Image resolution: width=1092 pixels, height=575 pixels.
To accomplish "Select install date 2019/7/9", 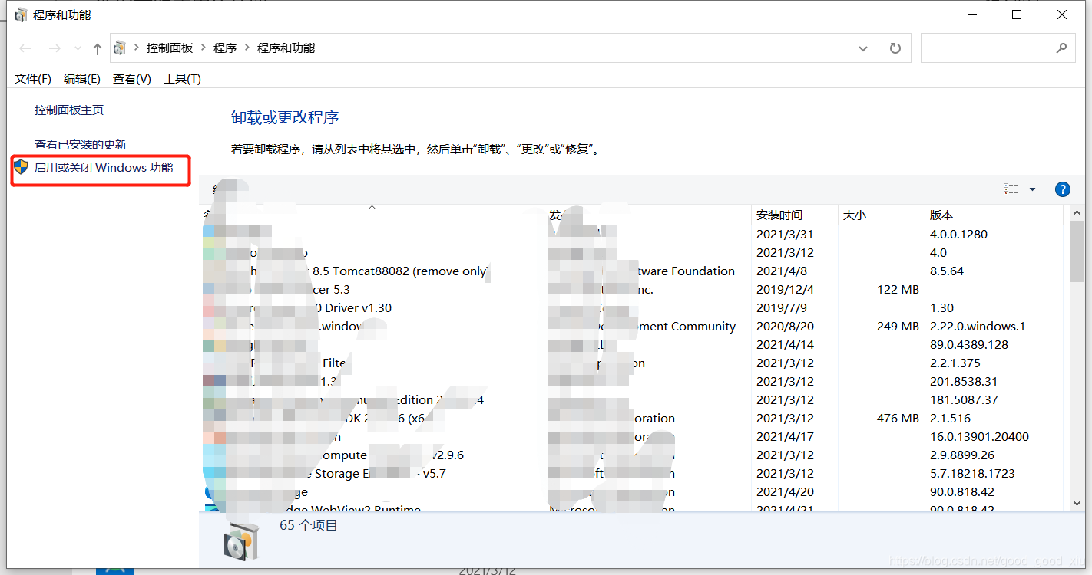I will [782, 307].
